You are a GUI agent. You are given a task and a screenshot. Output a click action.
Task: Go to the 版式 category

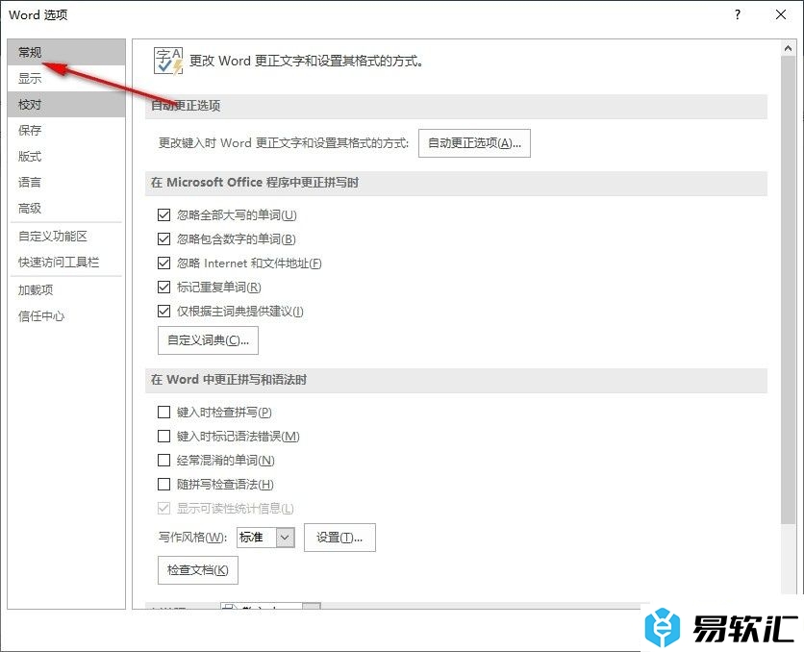(x=66, y=157)
